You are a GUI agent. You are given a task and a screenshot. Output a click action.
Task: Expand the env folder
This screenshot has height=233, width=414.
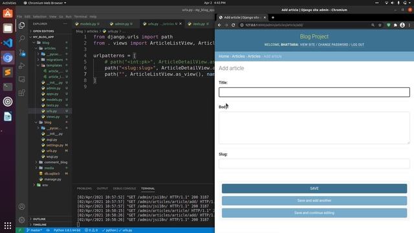45,185
